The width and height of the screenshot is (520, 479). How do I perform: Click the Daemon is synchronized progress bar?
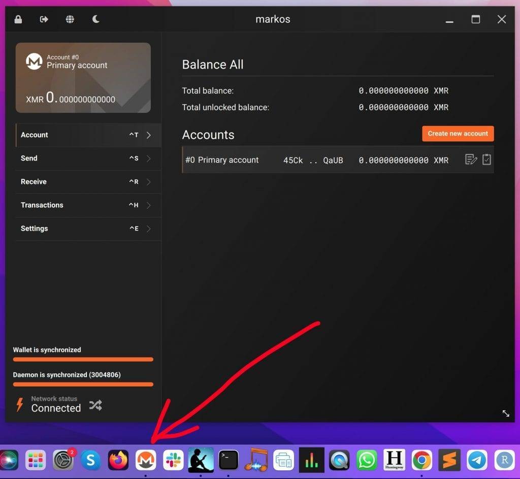click(x=83, y=385)
